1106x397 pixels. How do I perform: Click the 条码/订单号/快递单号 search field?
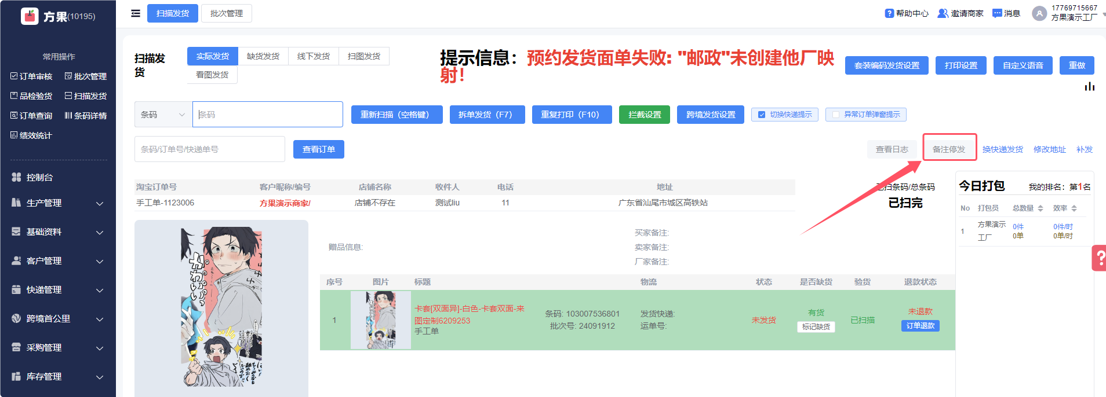209,149
